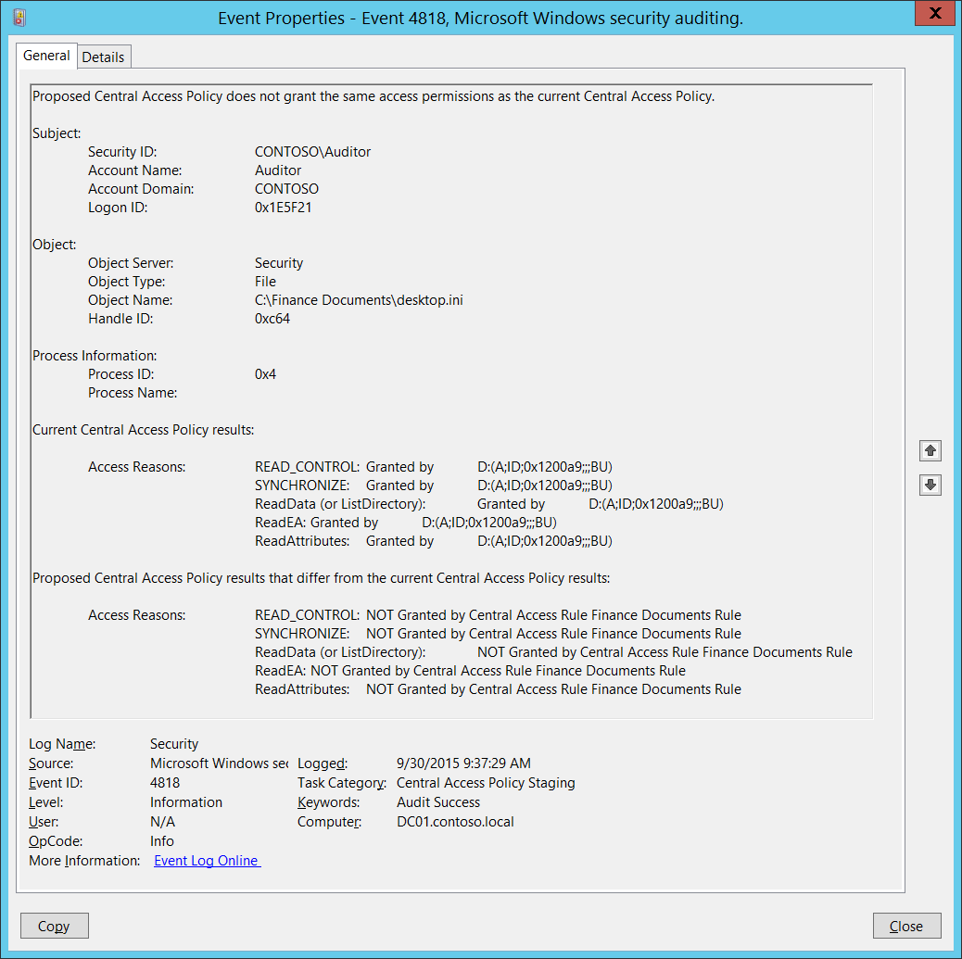Click the OpCode value Info
This screenshot has width=962, height=959.
(x=162, y=841)
